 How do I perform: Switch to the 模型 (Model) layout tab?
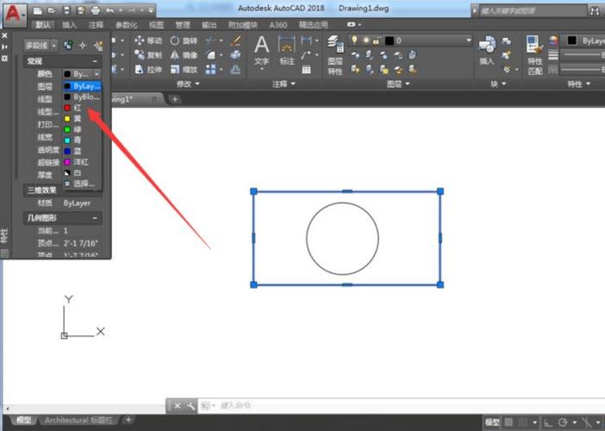23,420
